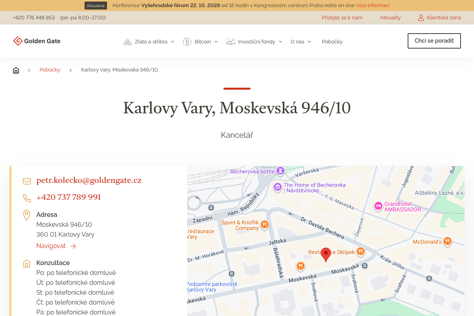Open the Aktuality top bar link
The width and height of the screenshot is (474, 316).
[390, 18]
